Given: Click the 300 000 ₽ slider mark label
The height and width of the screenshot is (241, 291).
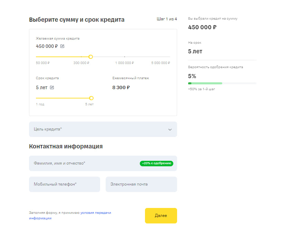Looking at the screenshot, I should click(x=81, y=63).
